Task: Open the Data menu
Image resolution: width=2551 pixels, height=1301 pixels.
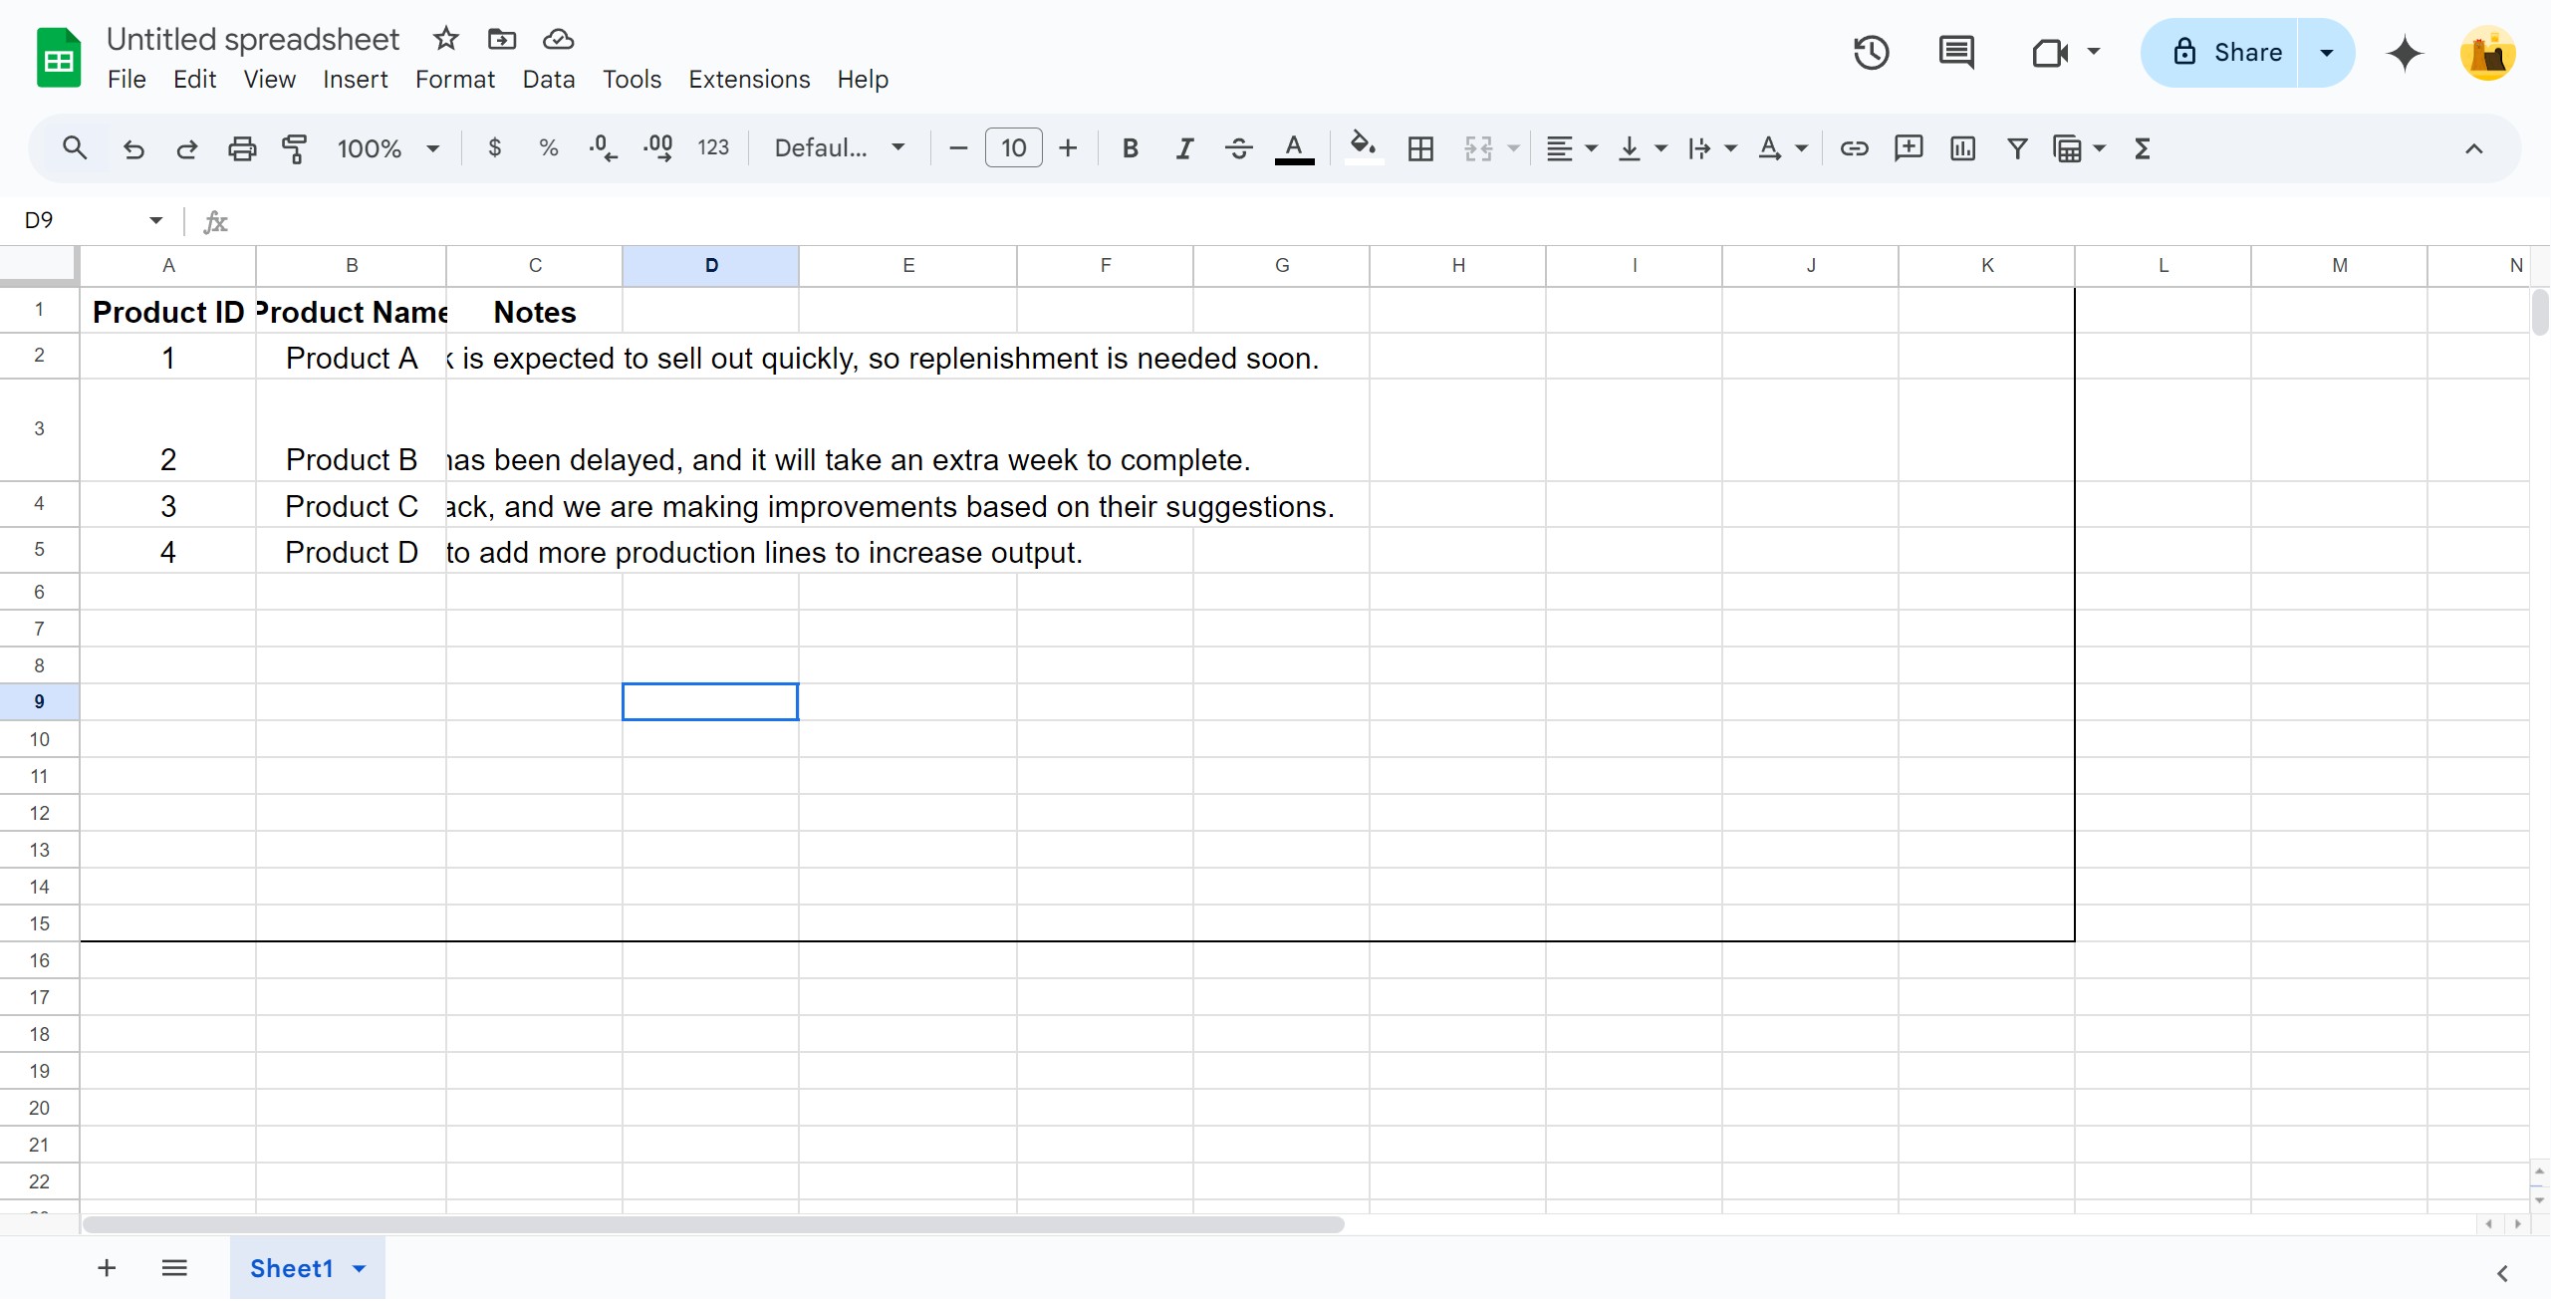Action: coord(548,79)
